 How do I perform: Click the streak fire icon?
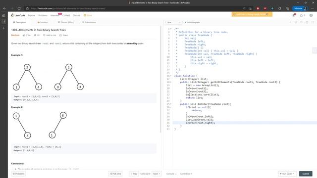[x=302, y=15]
